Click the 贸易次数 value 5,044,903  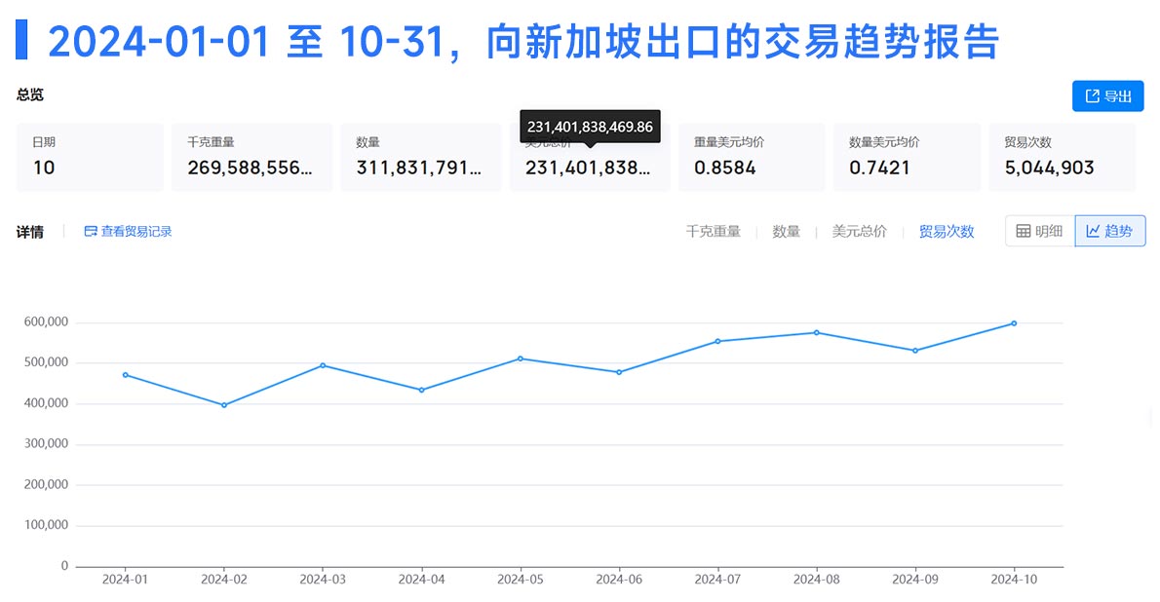click(x=1049, y=168)
